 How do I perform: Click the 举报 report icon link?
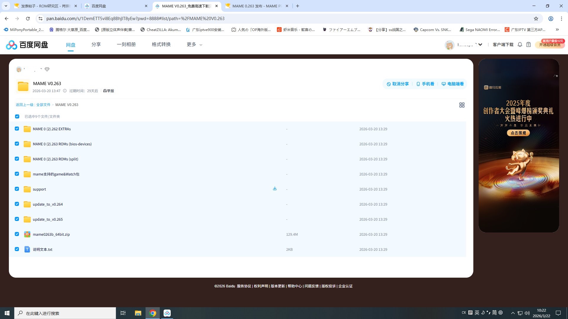109,91
